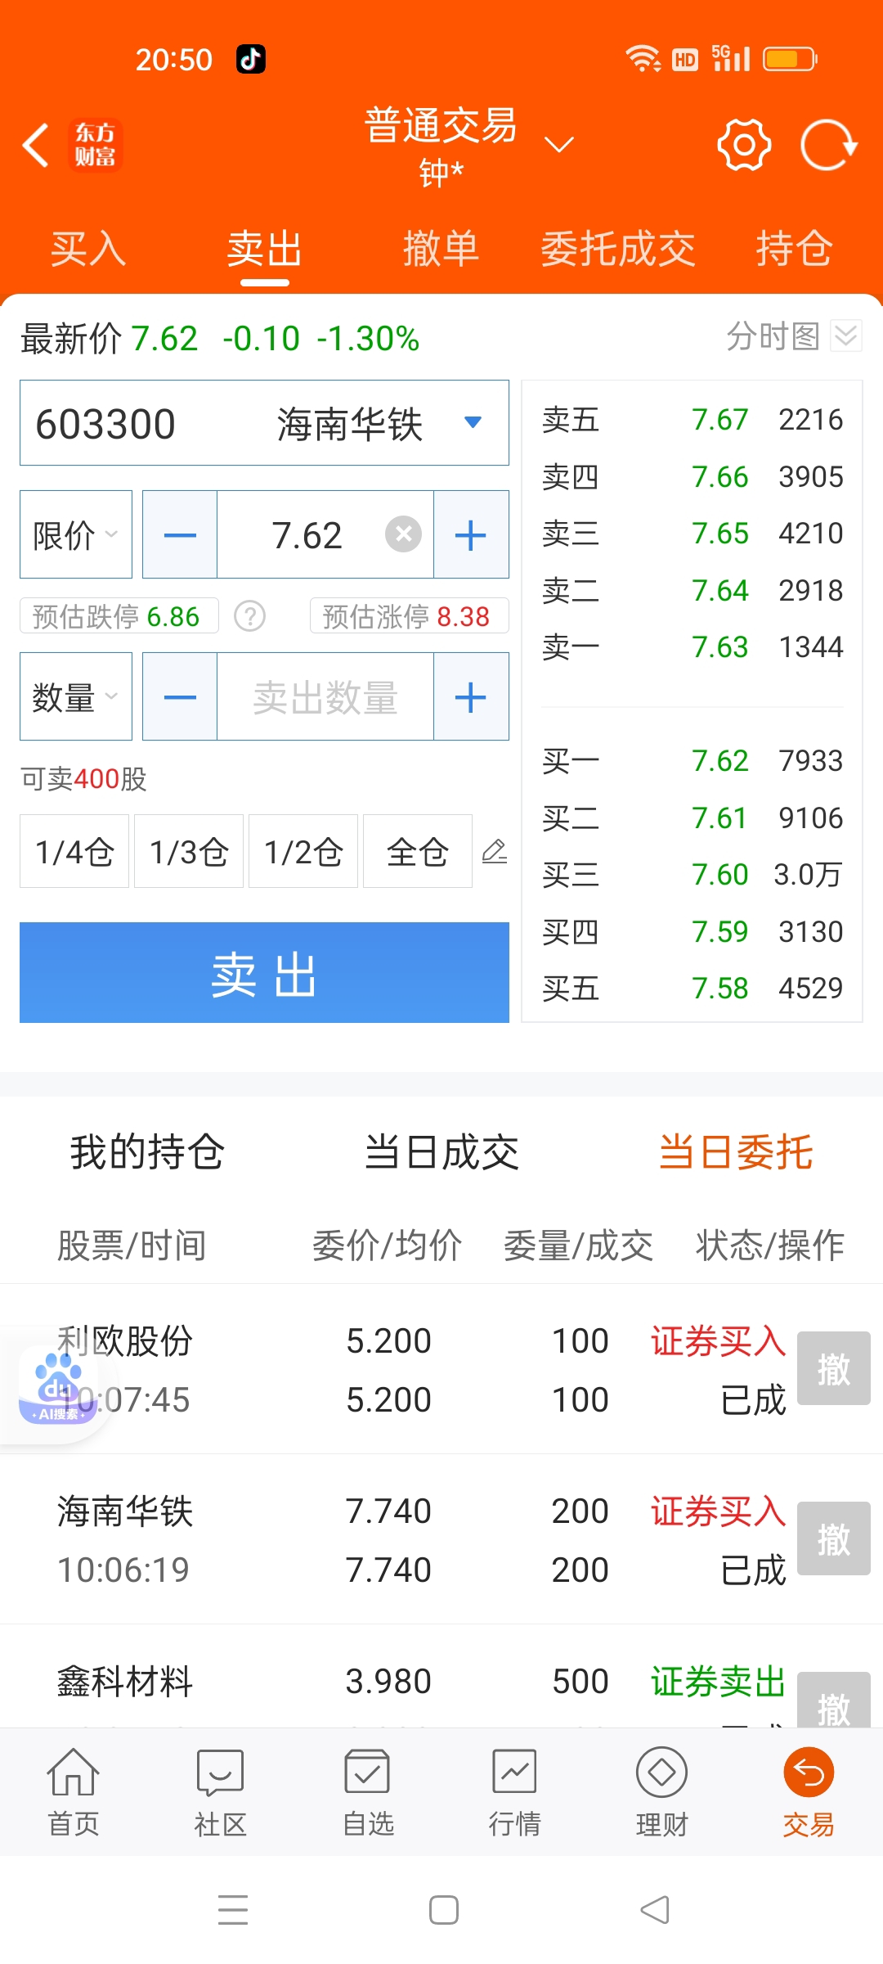Viewport: 883px width, 1964px height.
Task: Select 买三 price 7.60
Action: 693,875
